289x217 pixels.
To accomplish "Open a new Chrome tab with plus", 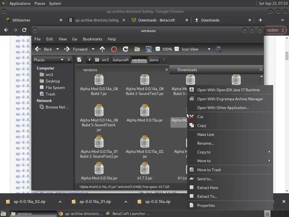I will 260,20.
